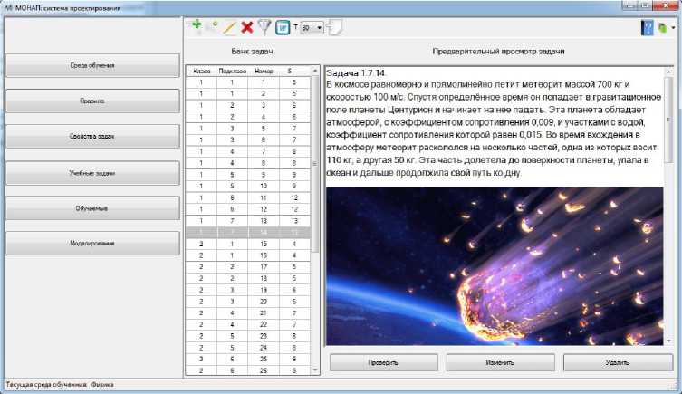Viewport: 682px width, 394px height.
Task: Select the table row with number 3
Action: click(248, 105)
